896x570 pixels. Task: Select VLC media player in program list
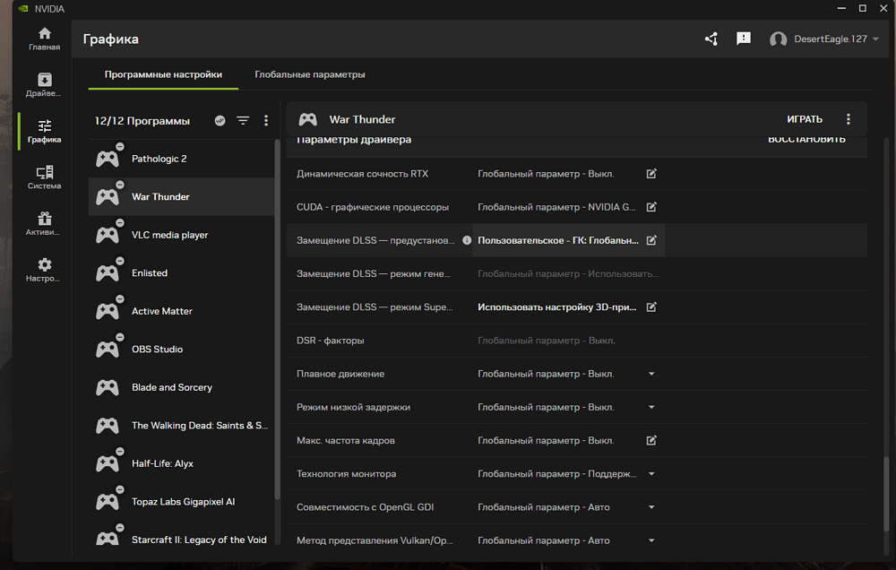tap(182, 235)
